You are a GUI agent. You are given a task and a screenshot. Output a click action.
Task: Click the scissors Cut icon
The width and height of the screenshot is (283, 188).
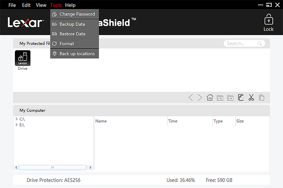(x=251, y=98)
